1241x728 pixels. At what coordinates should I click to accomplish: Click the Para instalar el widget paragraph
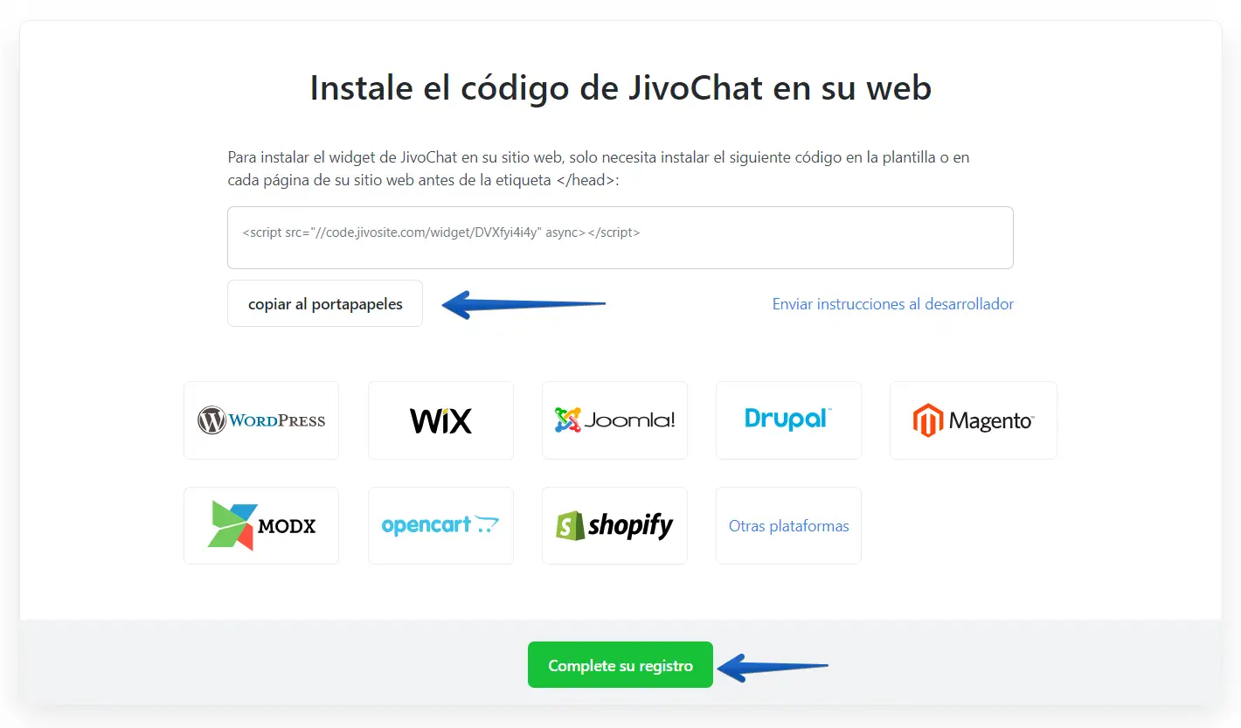pos(599,169)
